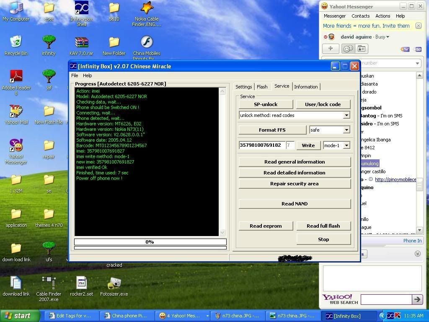Switch to the Flash tab
The image size is (429, 322).
[x=262, y=87]
